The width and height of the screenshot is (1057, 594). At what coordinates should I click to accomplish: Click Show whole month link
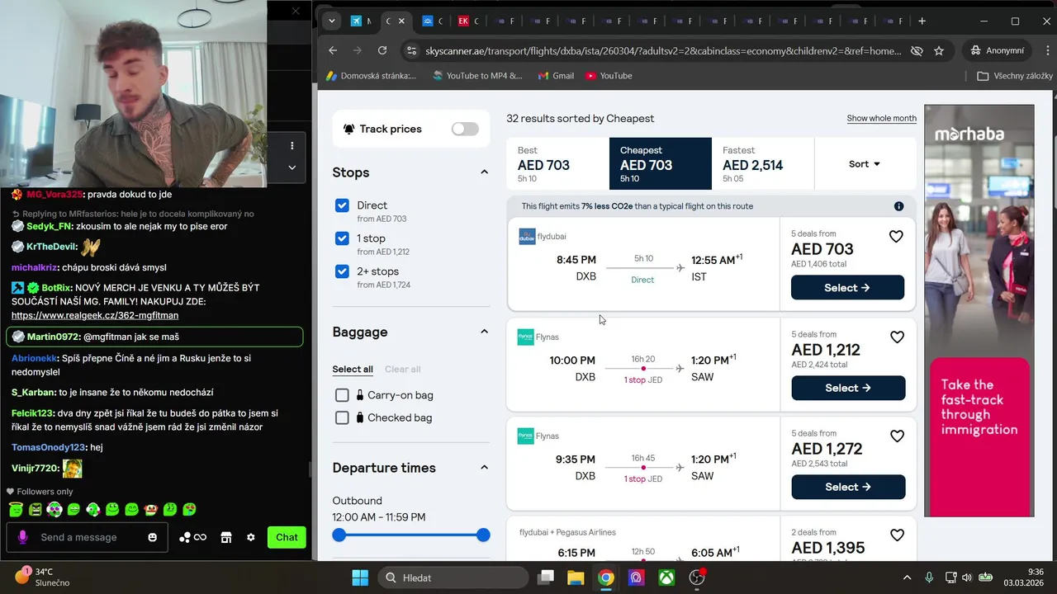[881, 118]
